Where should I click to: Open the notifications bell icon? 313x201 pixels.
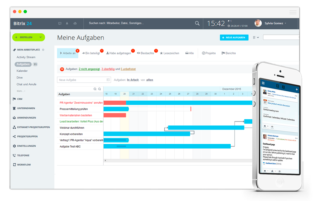click(67, 23)
